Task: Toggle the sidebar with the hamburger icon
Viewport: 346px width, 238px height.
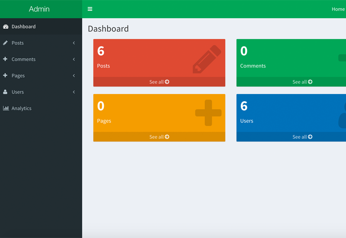Action: pos(90,9)
